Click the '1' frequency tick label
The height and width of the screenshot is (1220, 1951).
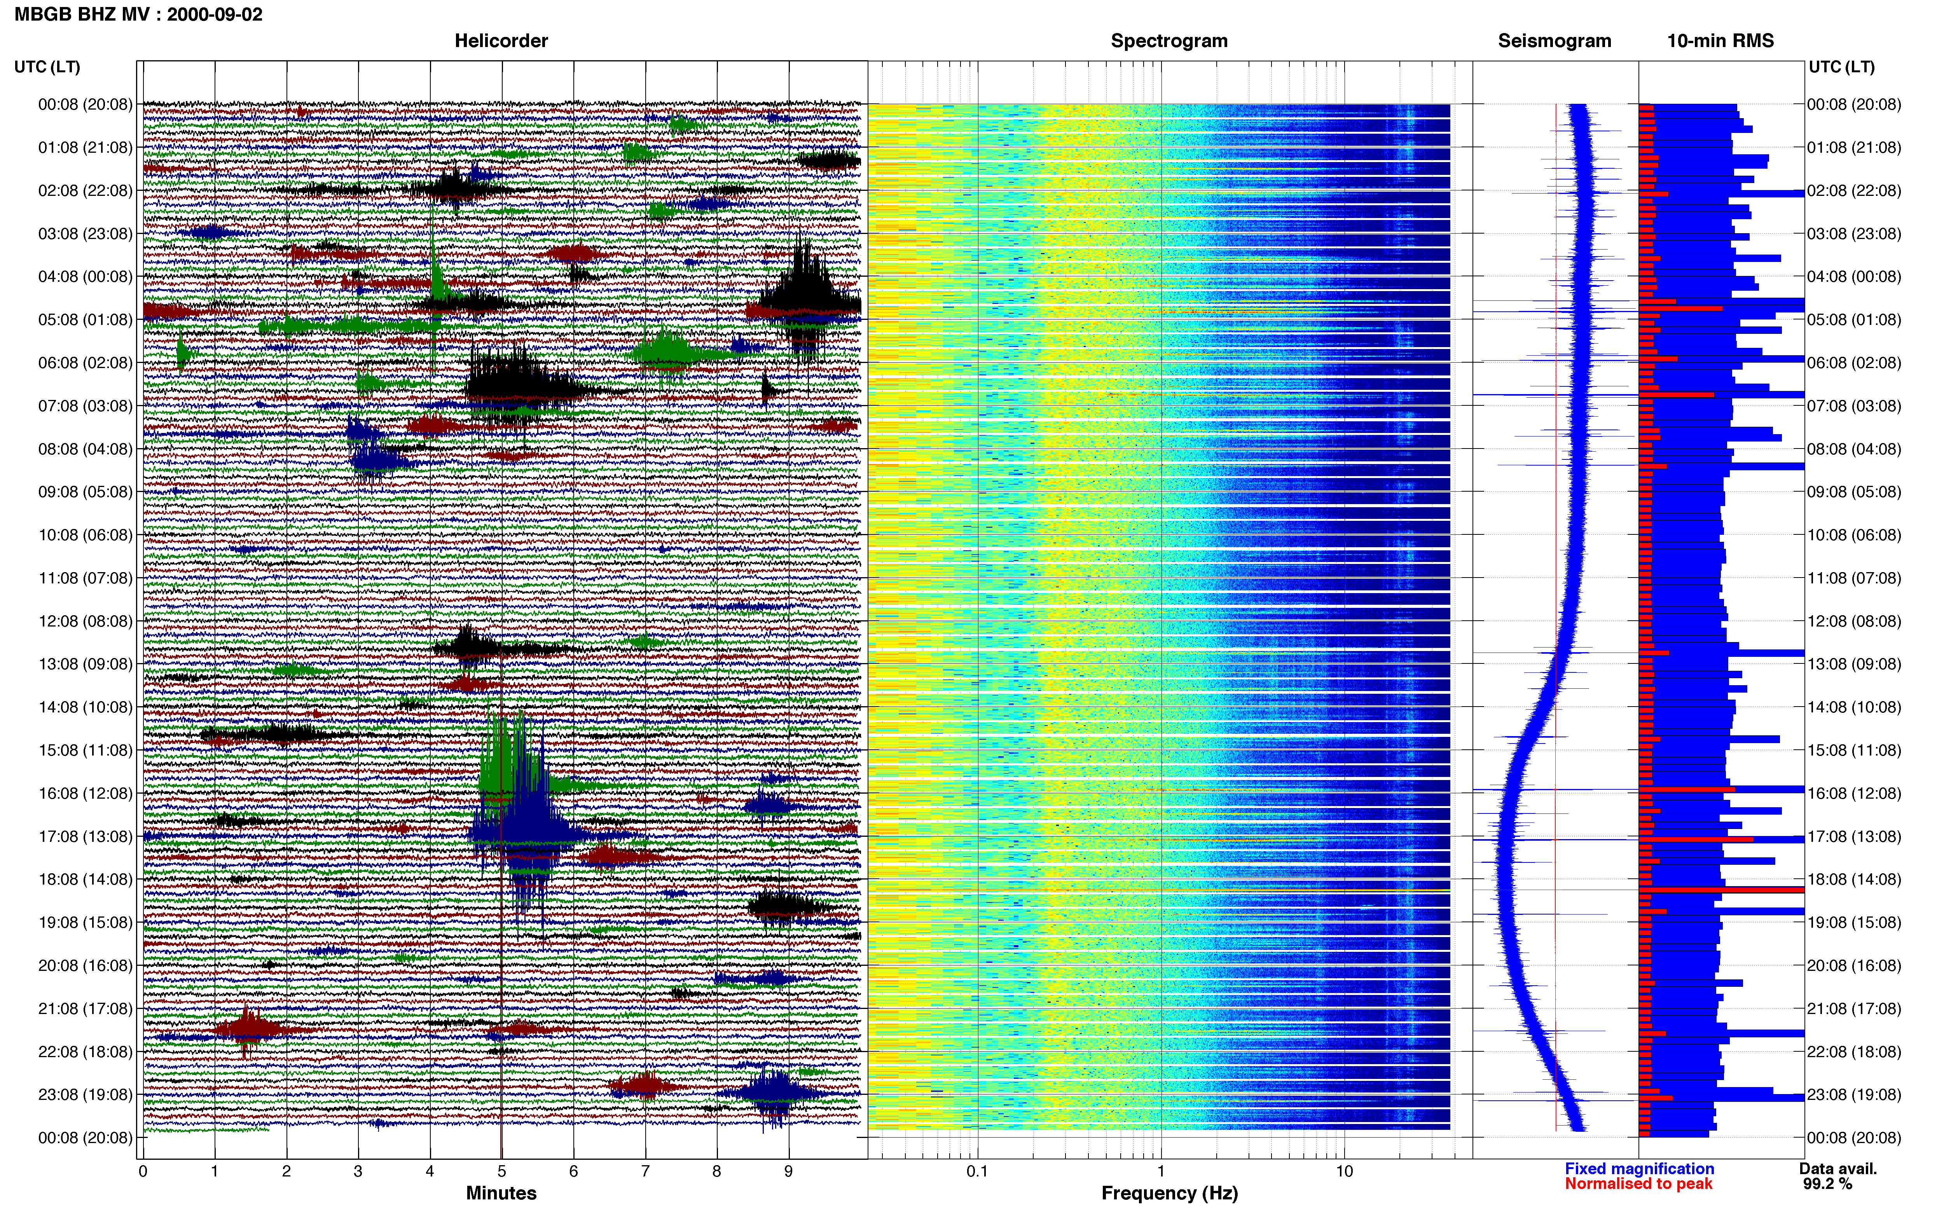tap(1161, 1171)
